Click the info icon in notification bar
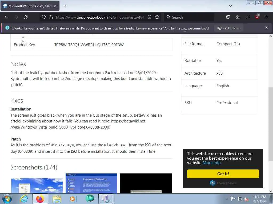 (7, 28)
